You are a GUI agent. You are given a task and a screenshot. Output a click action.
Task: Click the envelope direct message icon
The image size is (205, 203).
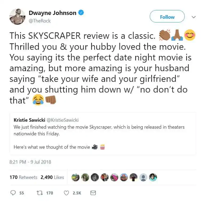(x=93, y=193)
